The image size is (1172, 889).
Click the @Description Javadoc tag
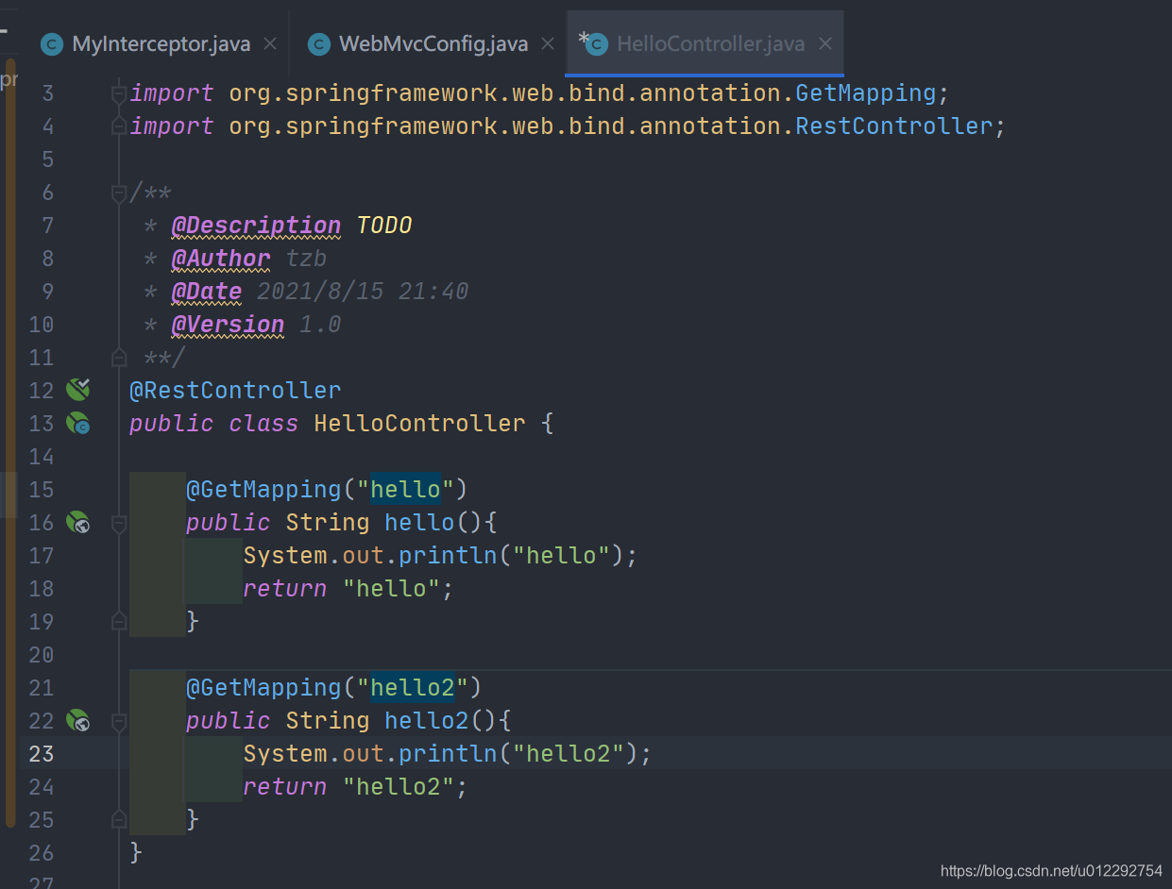[256, 226]
